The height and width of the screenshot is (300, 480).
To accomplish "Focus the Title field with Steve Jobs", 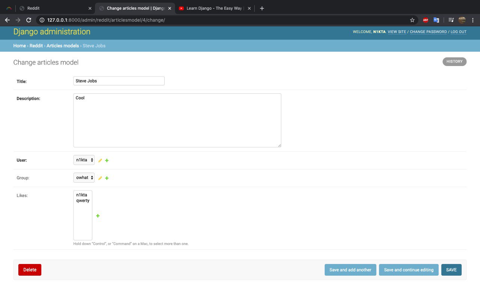I will click(x=119, y=81).
